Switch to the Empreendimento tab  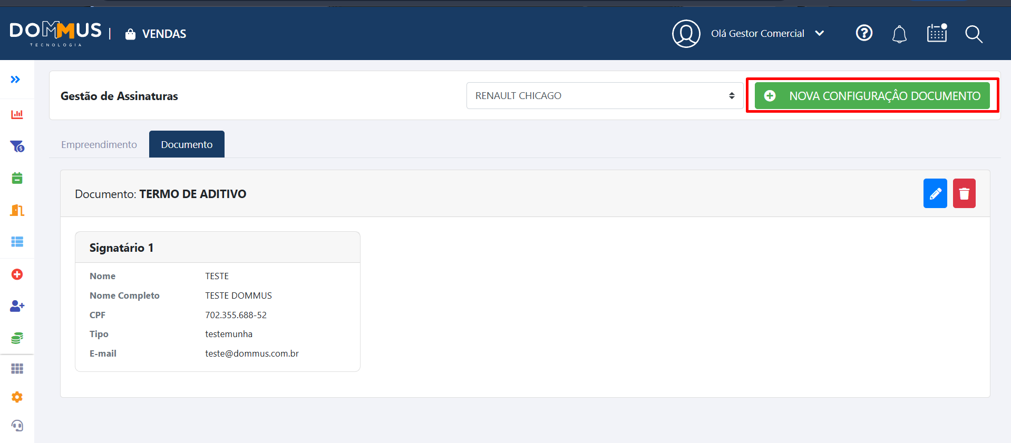[x=99, y=144]
